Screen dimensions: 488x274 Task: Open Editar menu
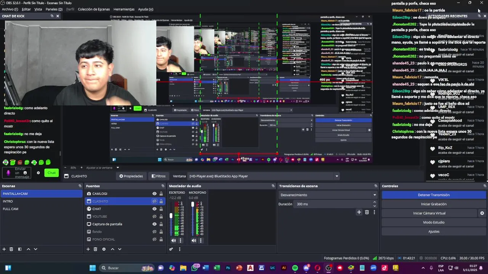tap(26, 9)
